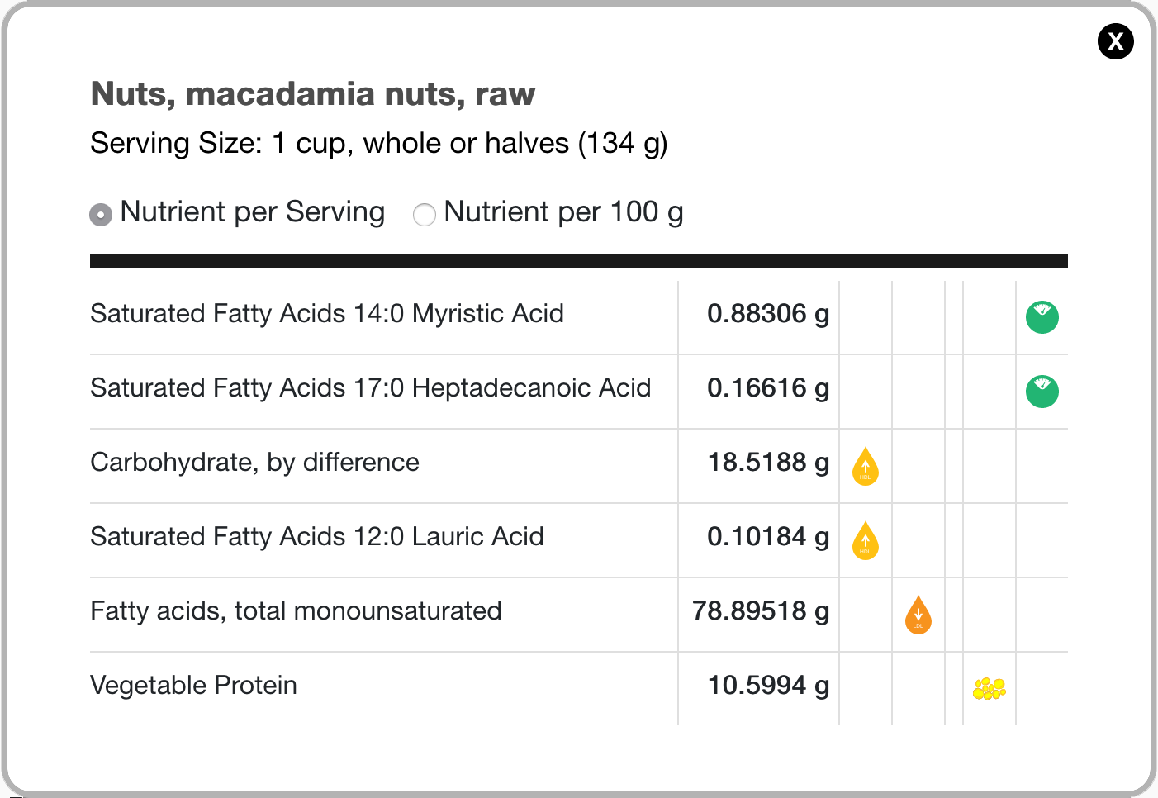Click the yellow protein cluster icon for Vegetable Protein
This screenshot has height=798, width=1158.
pyautogui.click(x=989, y=688)
